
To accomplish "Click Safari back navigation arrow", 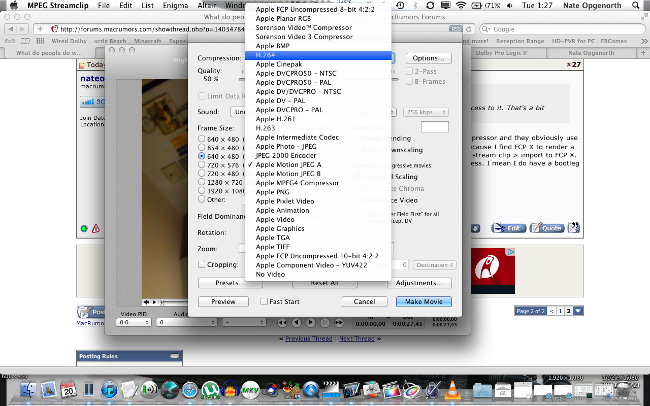I will click(11, 29).
